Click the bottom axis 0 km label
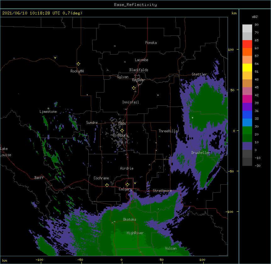This screenshot has width=271, height=264. [x=121, y=260]
